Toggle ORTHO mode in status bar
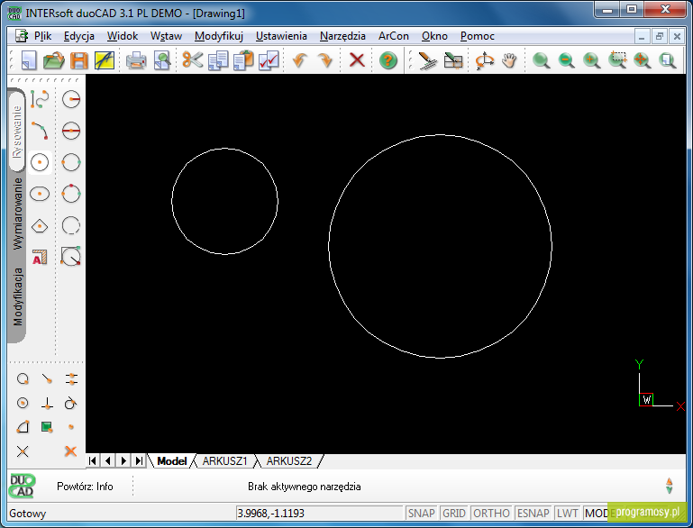This screenshot has width=693, height=528. 491,513
